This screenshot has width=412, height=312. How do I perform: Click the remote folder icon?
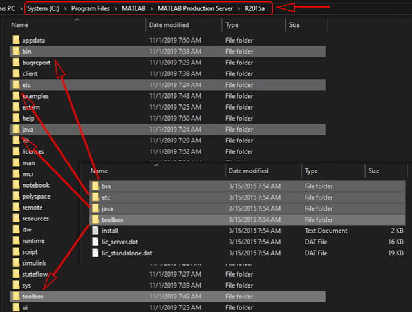click(16, 208)
